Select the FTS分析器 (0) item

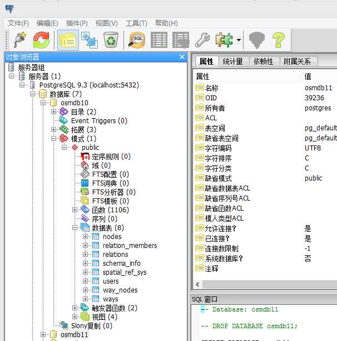point(114,192)
